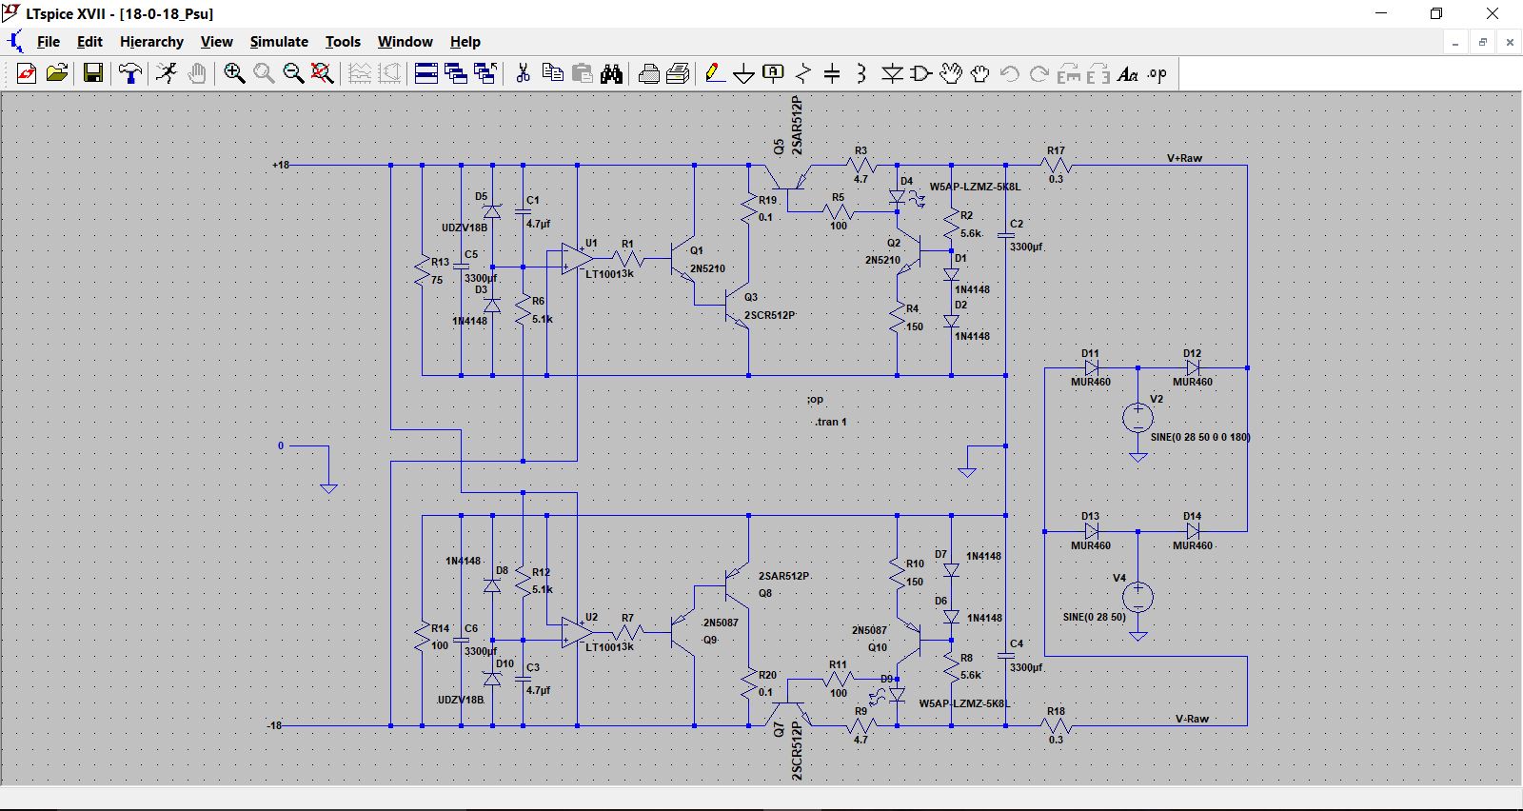This screenshot has width=1523, height=811.
Task: Open the View menu
Action: coord(216,42)
